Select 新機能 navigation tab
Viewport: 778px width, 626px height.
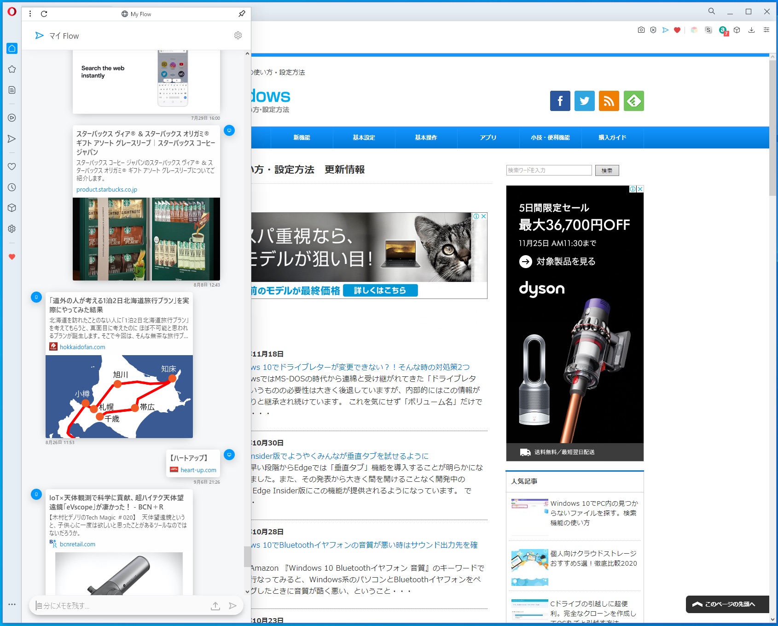302,137
